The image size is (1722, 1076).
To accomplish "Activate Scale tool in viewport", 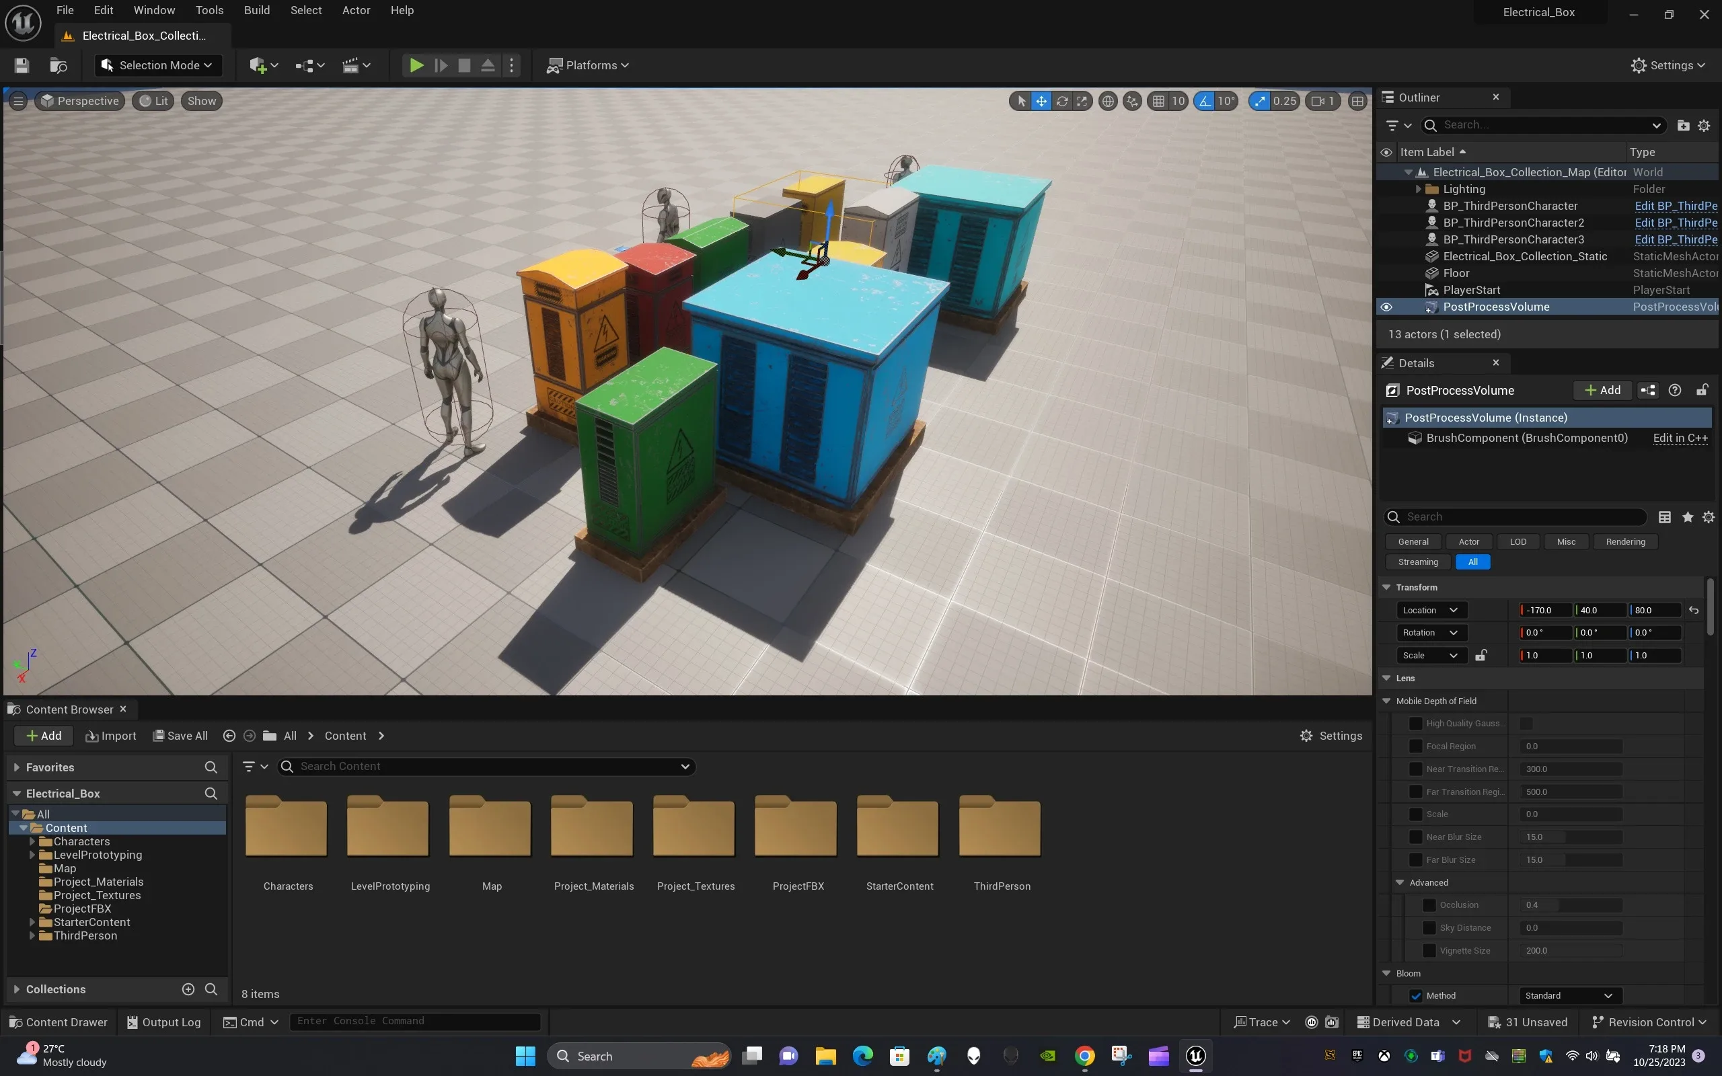I will click(1082, 101).
